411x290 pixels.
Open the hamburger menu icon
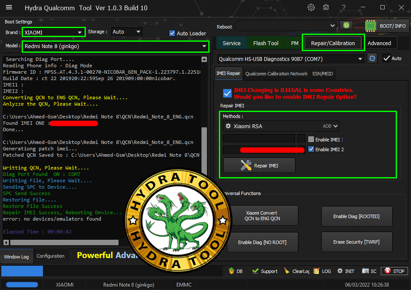tap(9, 7)
